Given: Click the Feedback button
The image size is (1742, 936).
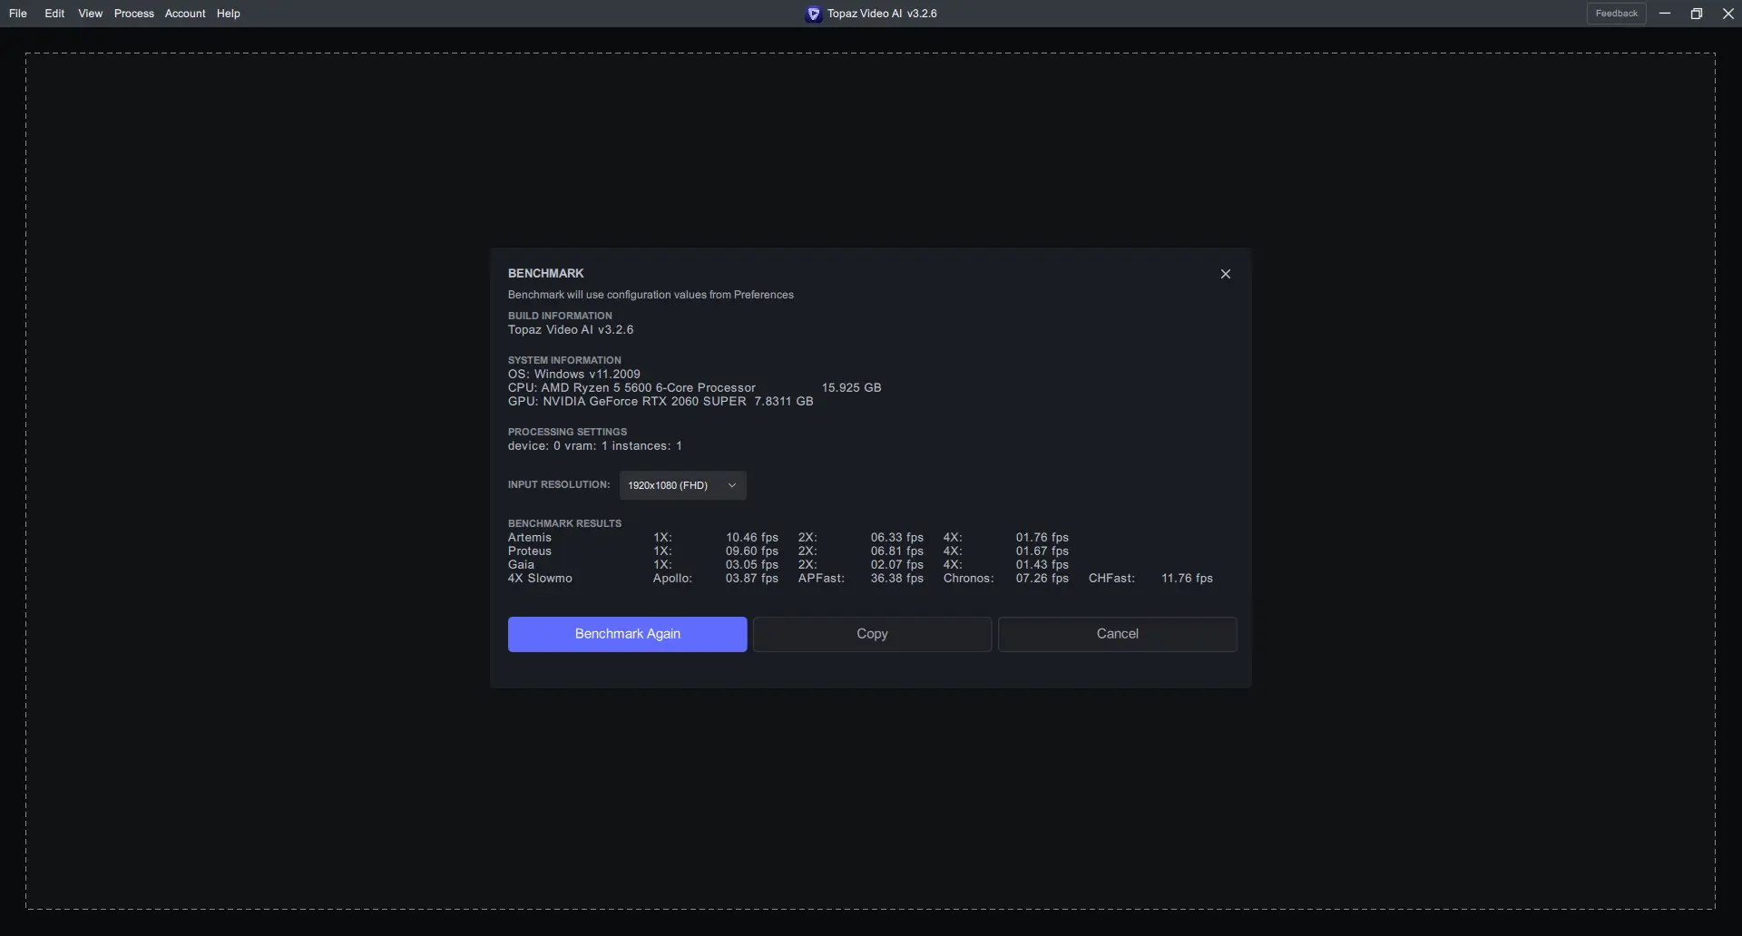Looking at the screenshot, I should 1616,13.
